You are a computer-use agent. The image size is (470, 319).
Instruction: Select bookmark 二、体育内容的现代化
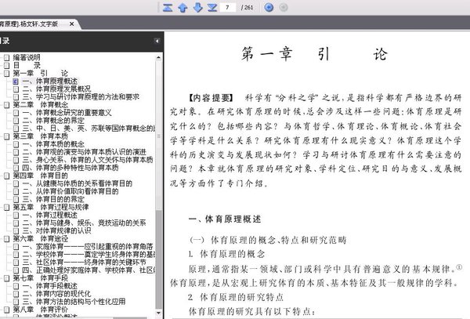[x=56, y=294]
